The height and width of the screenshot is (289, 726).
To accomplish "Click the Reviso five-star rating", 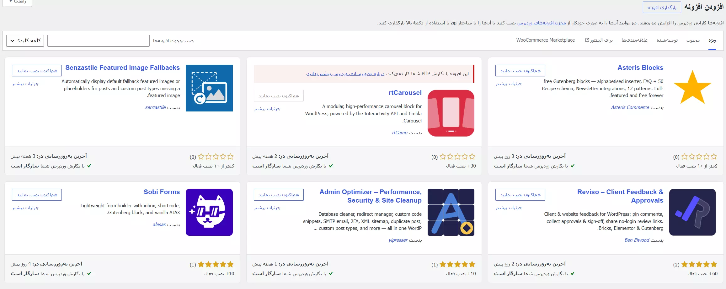I will (x=699, y=265).
